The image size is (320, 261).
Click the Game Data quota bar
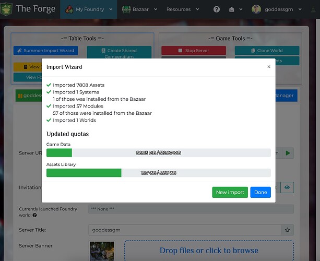[x=158, y=153]
